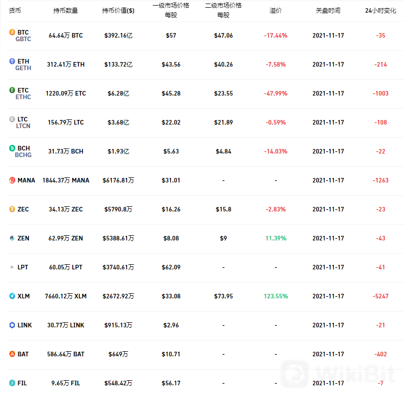The image size is (404, 398).
Task: Click the XLM coin icon
Action: coord(12,296)
